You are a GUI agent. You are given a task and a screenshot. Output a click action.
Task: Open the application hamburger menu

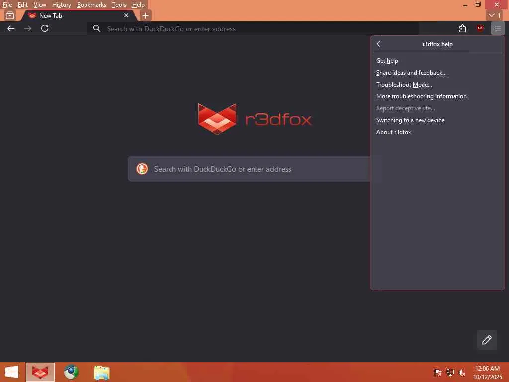498,28
